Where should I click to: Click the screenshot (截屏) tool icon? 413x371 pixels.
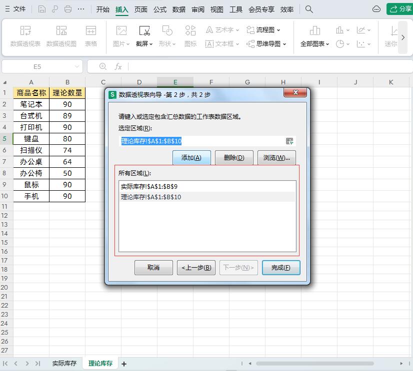click(144, 31)
